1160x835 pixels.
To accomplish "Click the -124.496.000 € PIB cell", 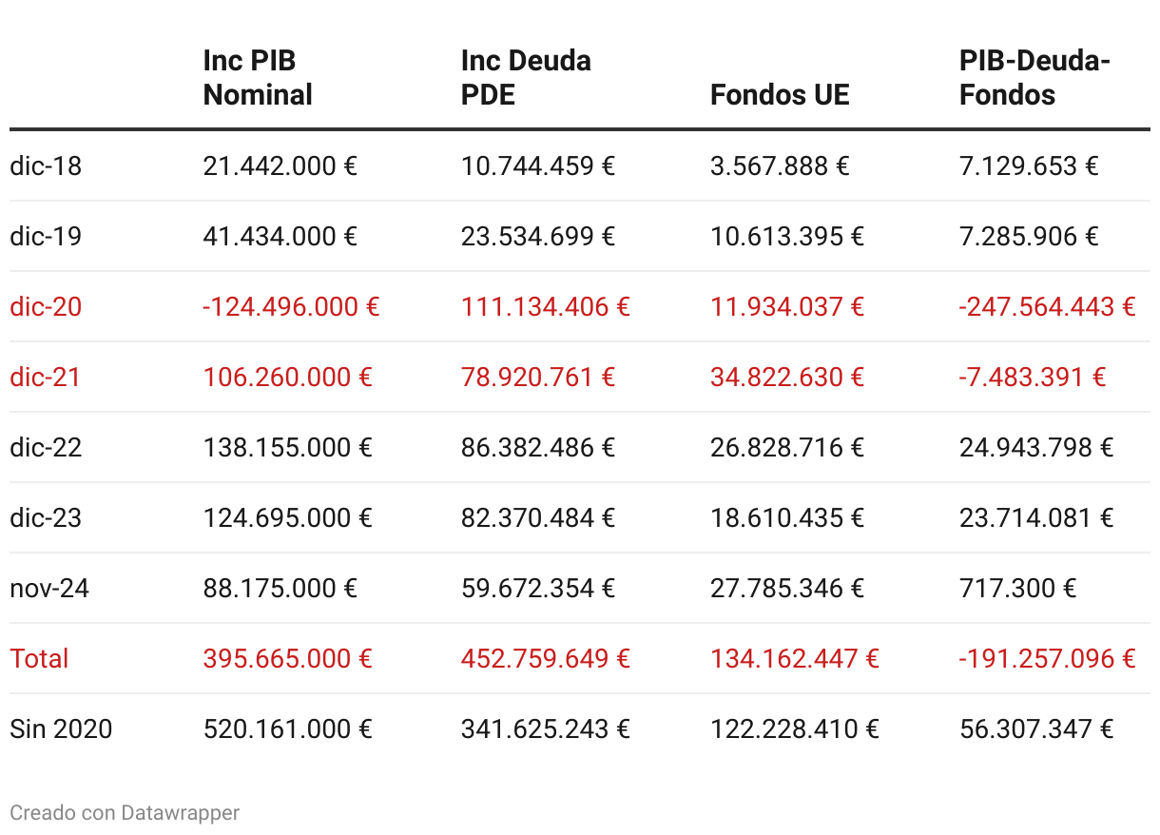I will [291, 307].
